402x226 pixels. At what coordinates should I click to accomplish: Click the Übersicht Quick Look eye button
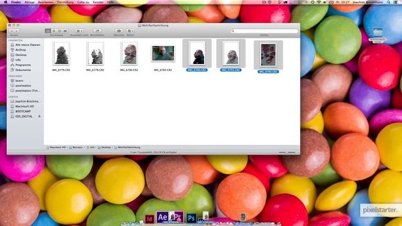point(119,31)
